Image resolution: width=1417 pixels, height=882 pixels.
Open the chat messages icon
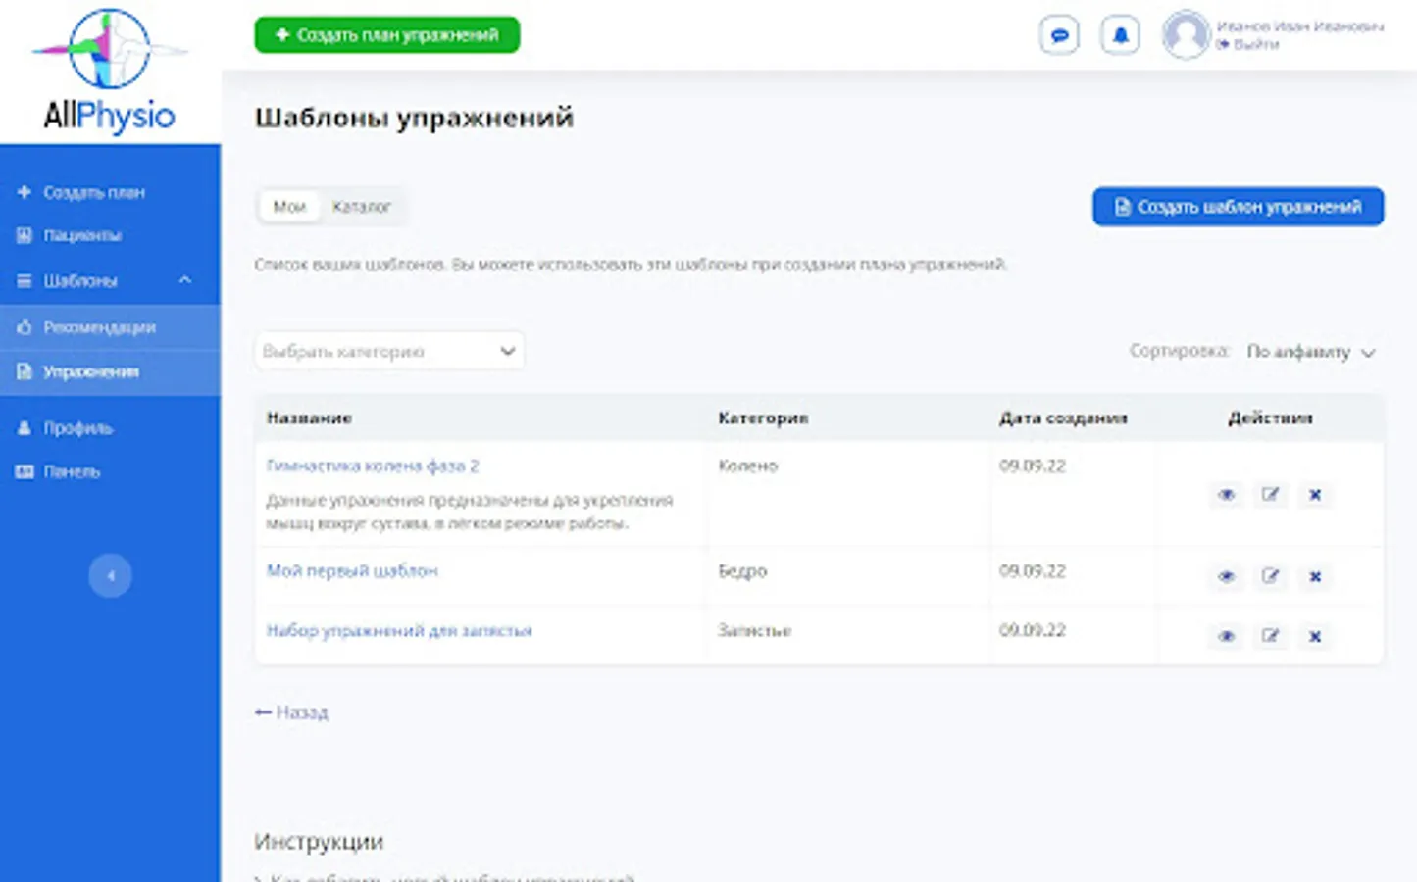(x=1059, y=36)
